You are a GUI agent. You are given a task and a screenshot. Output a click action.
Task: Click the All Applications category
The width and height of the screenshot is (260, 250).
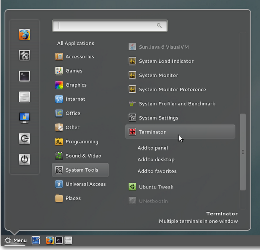[x=76, y=43]
